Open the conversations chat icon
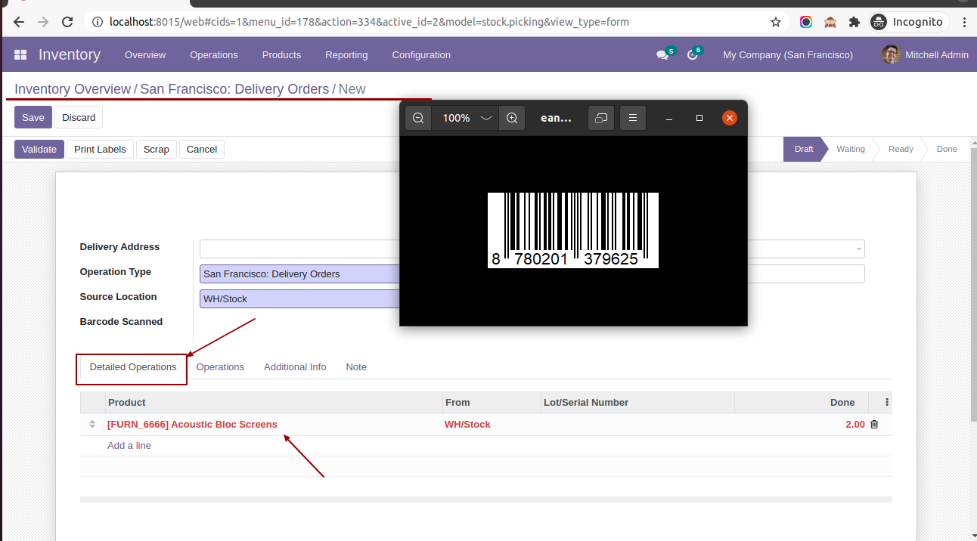The image size is (977, 541). pos(662,54)
